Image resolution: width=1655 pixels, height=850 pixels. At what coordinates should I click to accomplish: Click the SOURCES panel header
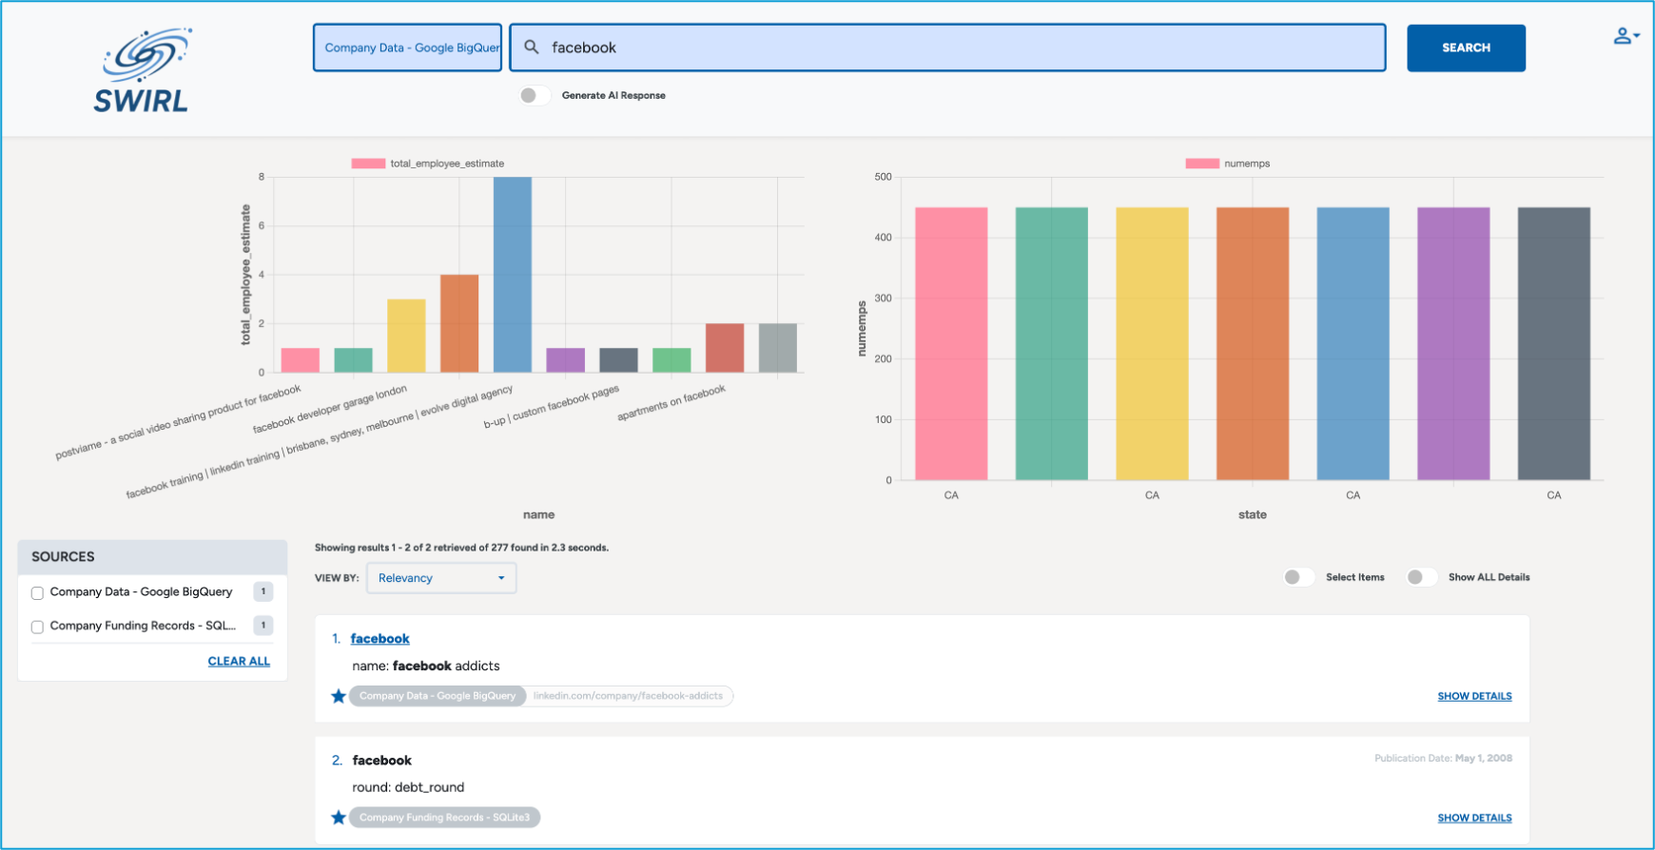coord(152,557)
